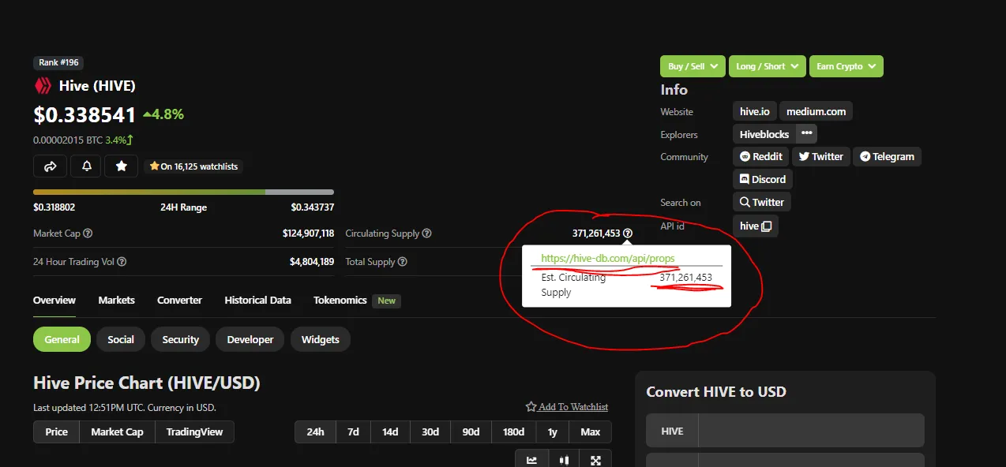Select the Developer pill tab
The height and width of the screenshot is (467, 1006).
(x=250, y=339)
